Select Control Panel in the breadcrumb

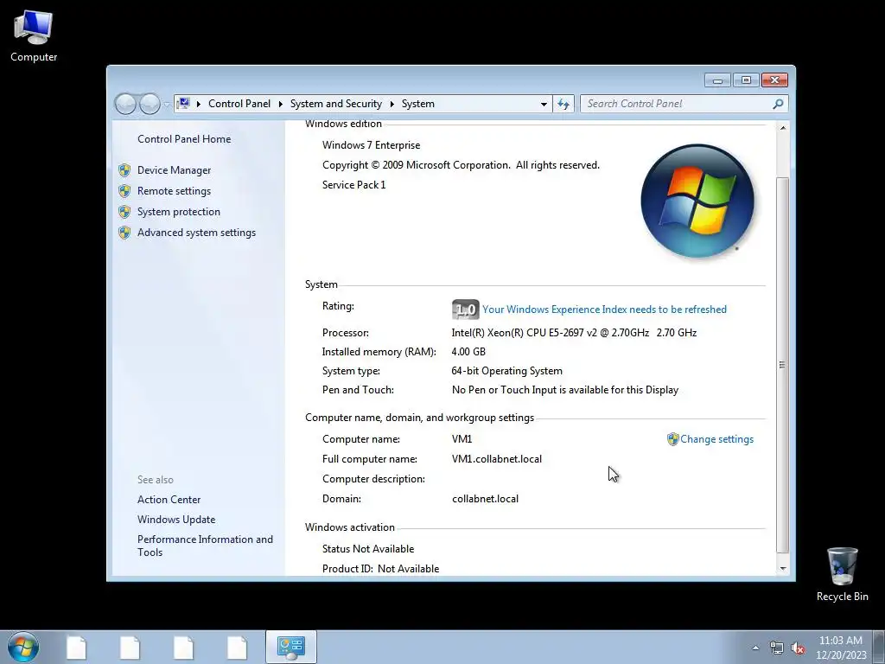click(x=239, y=104)
